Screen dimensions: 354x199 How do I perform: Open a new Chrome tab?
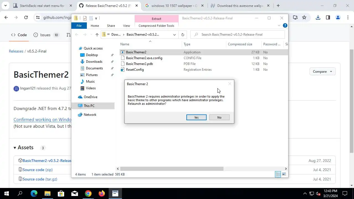pos(278,6)
